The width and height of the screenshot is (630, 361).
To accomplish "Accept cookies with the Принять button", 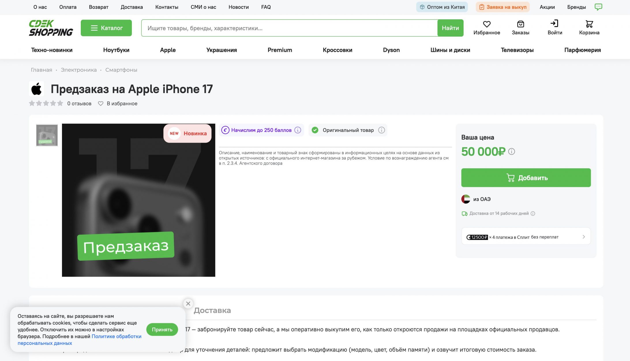I will pos(162,330).
